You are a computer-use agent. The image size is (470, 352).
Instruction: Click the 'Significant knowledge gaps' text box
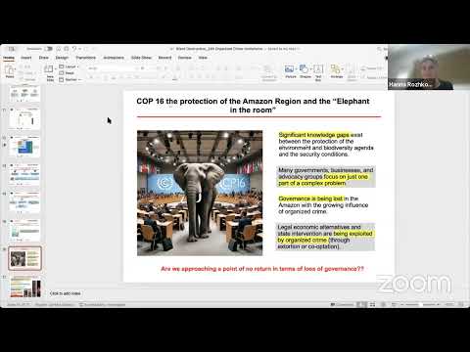325,145
